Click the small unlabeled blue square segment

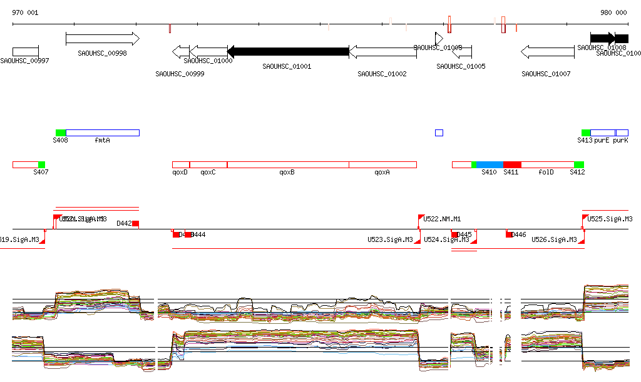439,133
